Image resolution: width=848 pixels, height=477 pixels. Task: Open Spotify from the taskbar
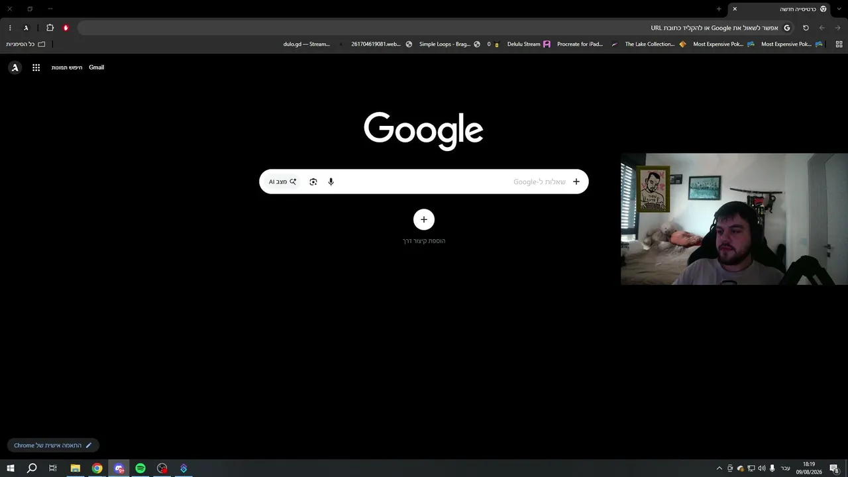pos(140,468)
